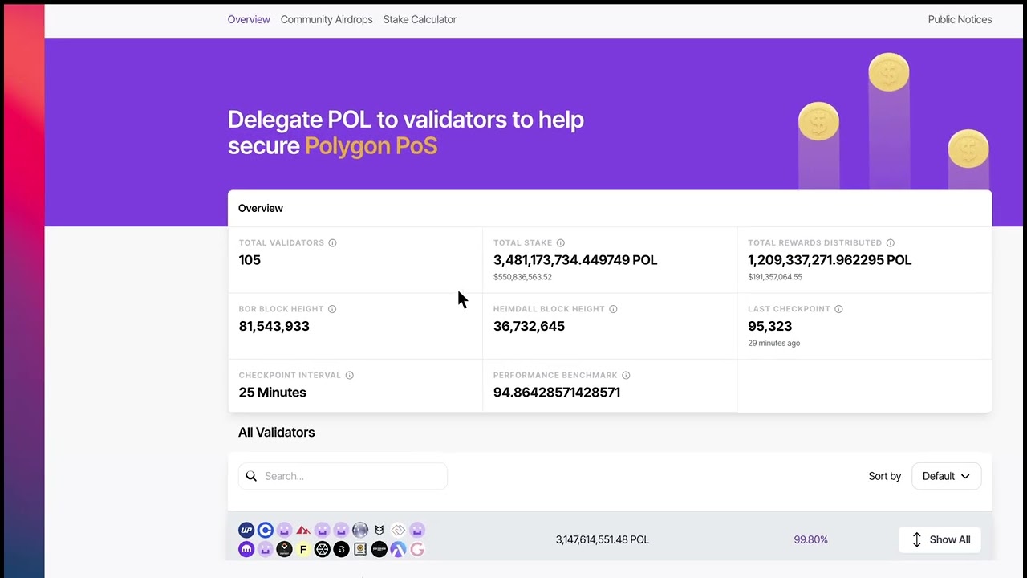Click the white interlocked-diamond validator logo
The height and width of the screenshot is (578, 1027).
pos(398,530)
